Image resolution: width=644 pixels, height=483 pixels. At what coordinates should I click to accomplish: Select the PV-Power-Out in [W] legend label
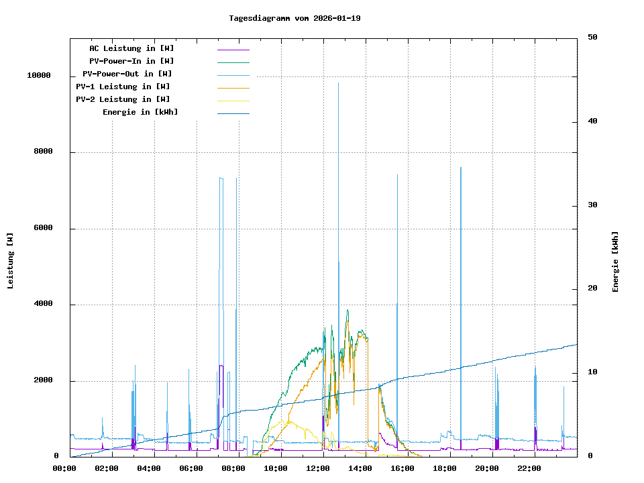click(x=127, y=74)
